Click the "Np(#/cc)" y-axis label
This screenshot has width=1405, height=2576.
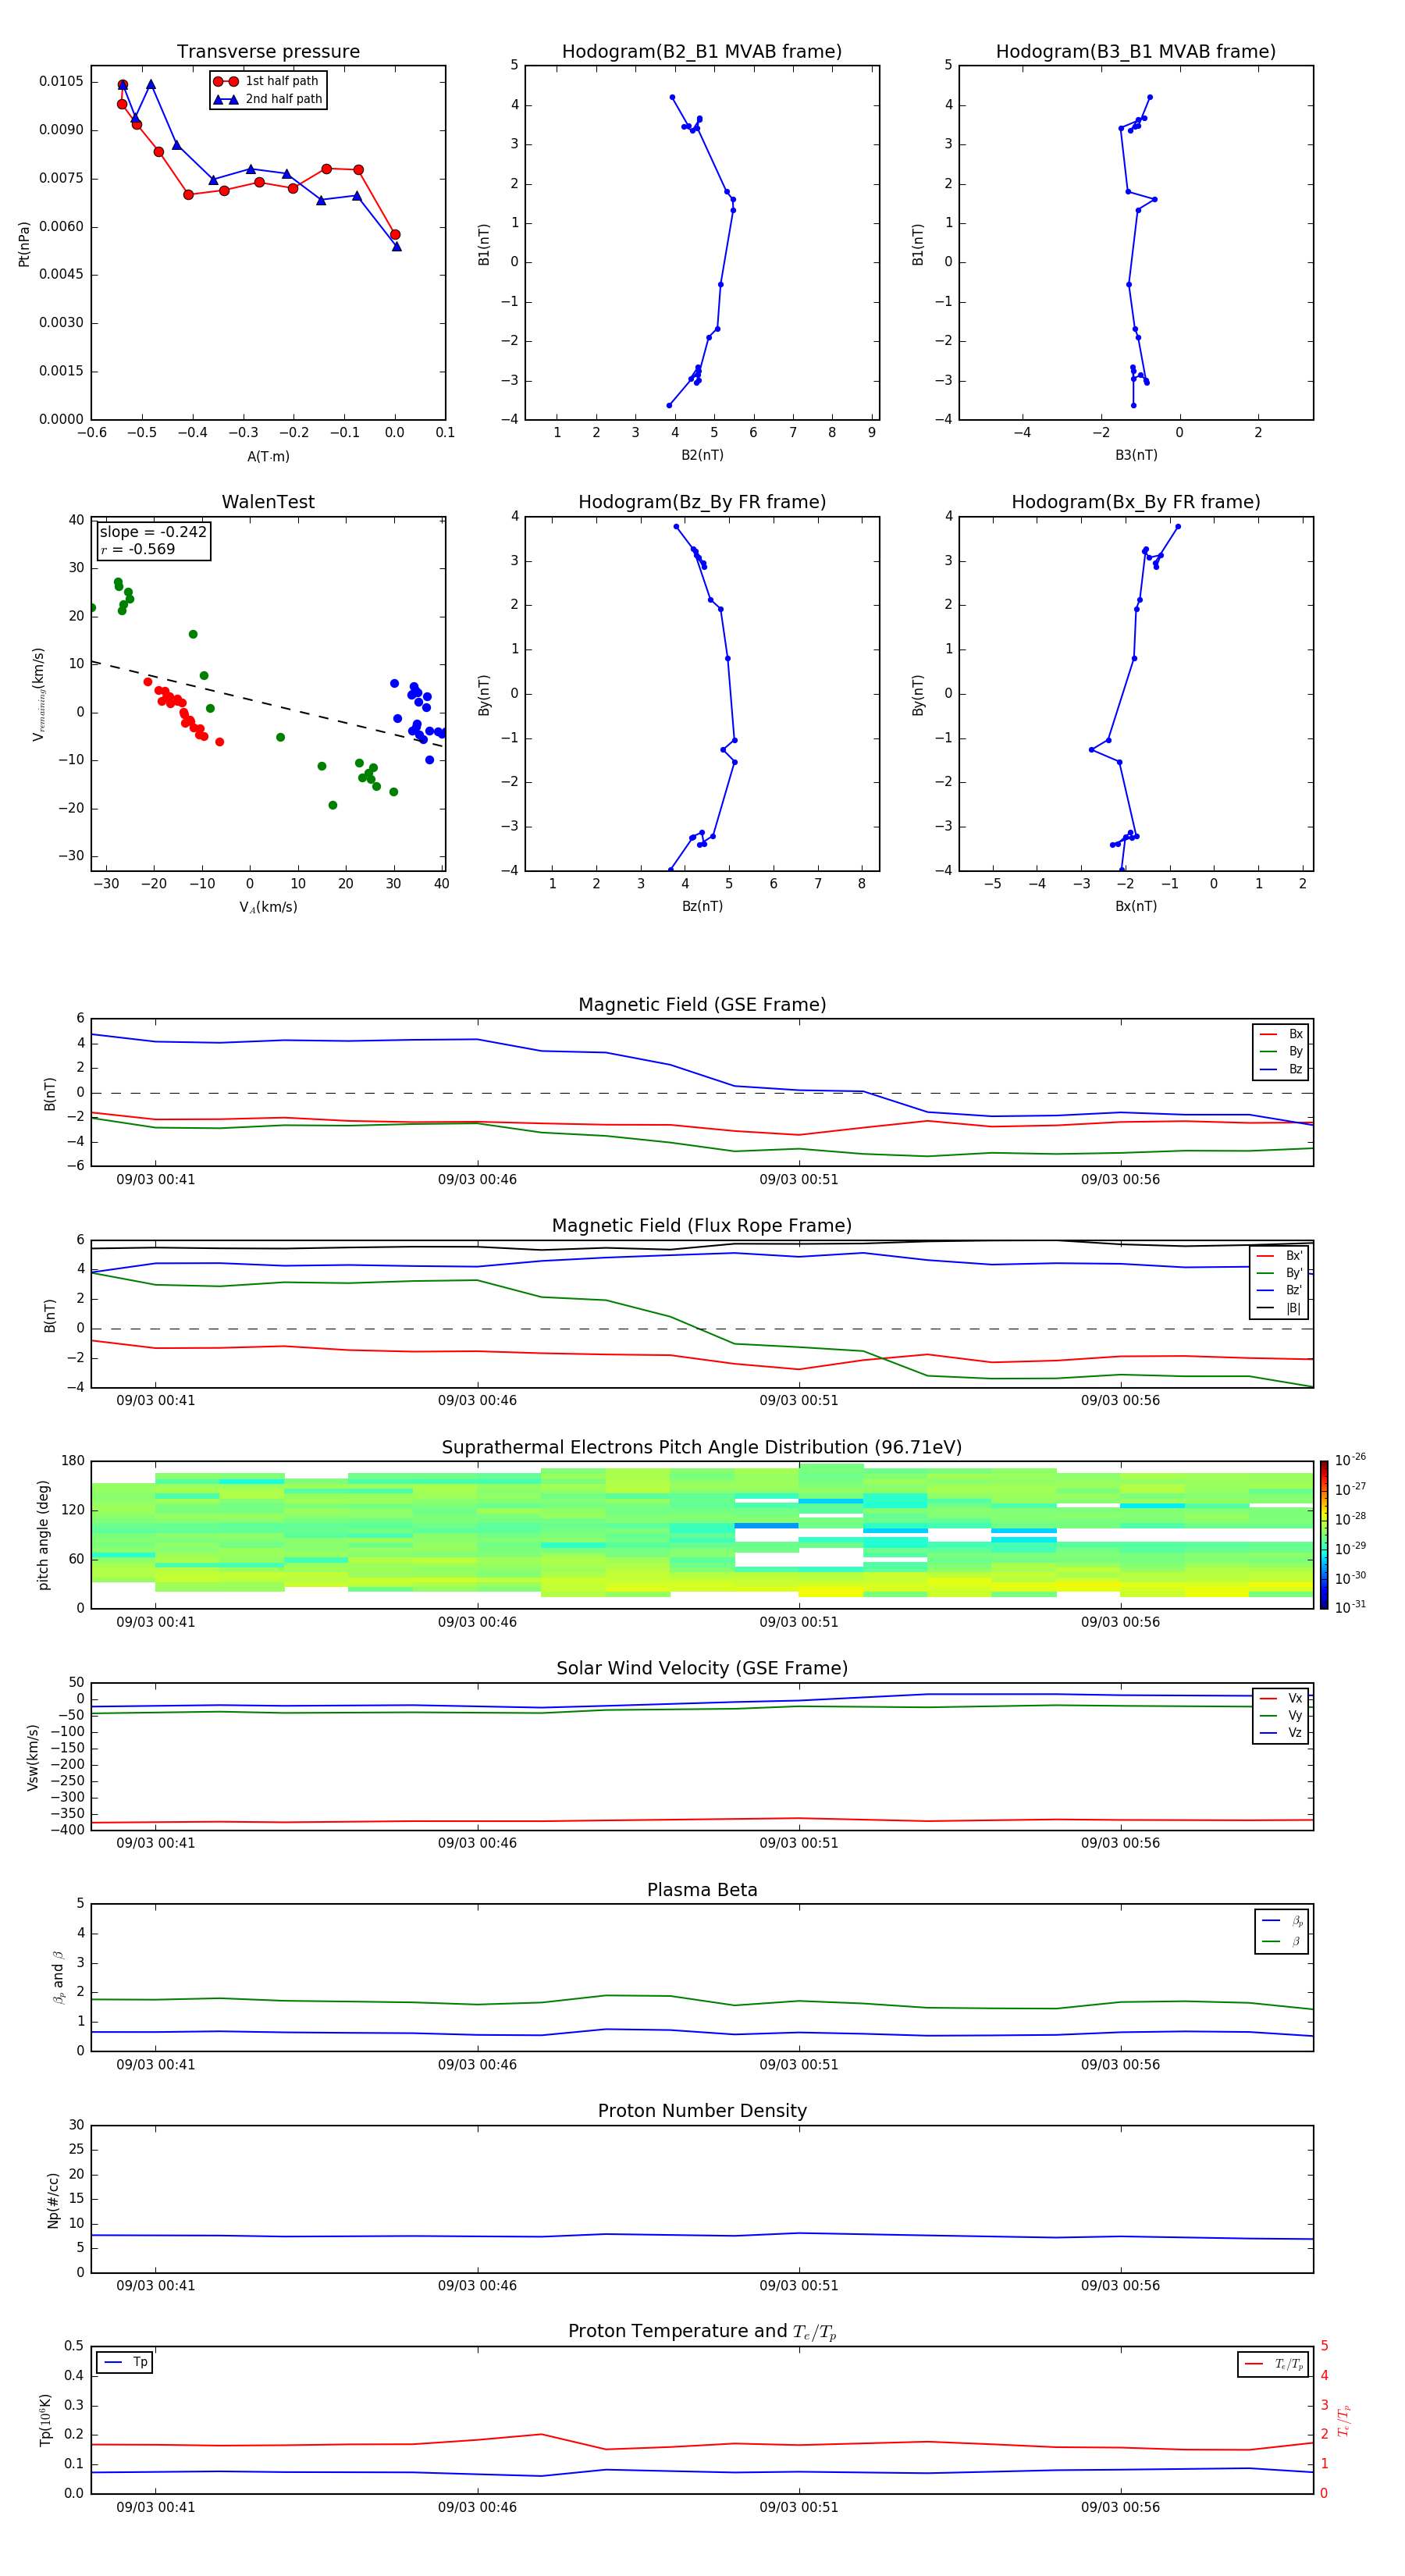point(53,2200)
